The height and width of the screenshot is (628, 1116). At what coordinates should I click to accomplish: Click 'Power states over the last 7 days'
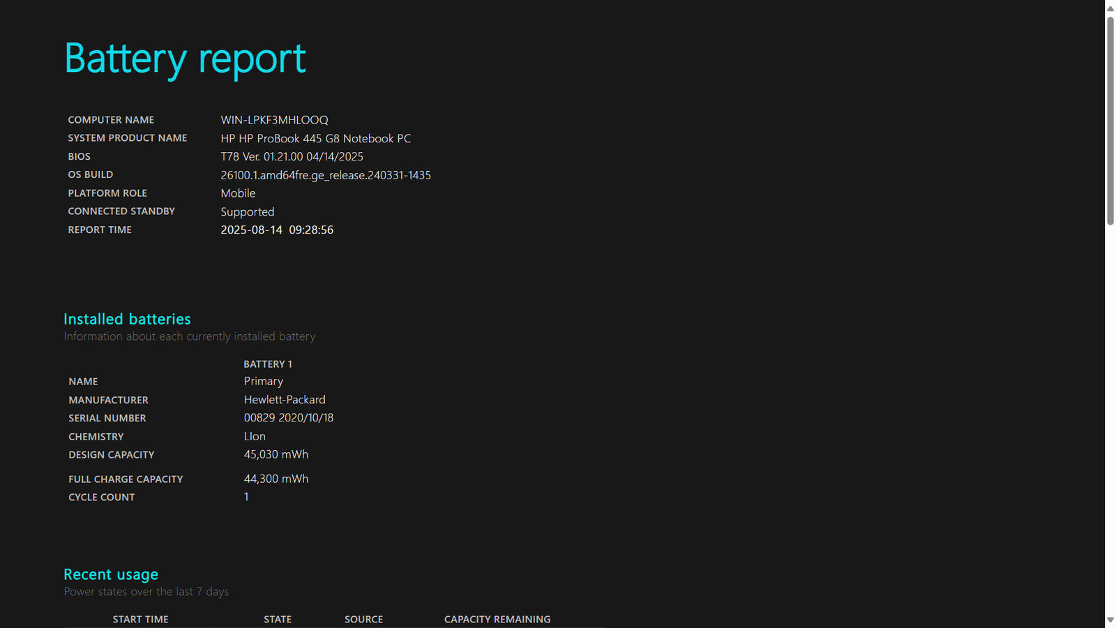146,592
